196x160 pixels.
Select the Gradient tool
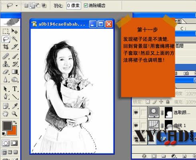click(14, 72)
